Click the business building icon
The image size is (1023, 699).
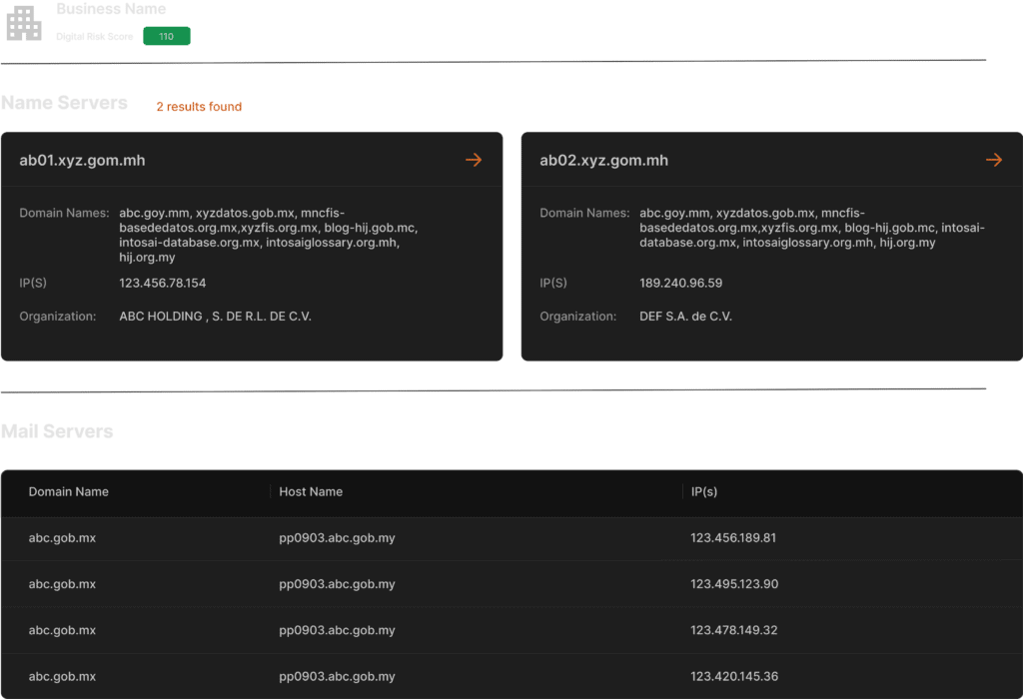(24, 23)
